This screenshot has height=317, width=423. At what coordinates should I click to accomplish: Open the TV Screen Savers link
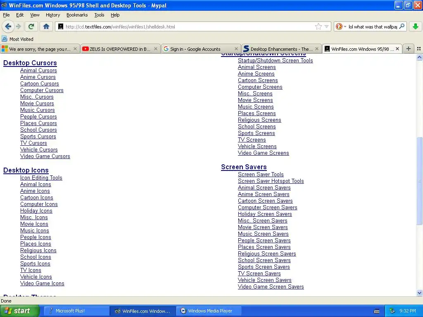pos(259,273)
